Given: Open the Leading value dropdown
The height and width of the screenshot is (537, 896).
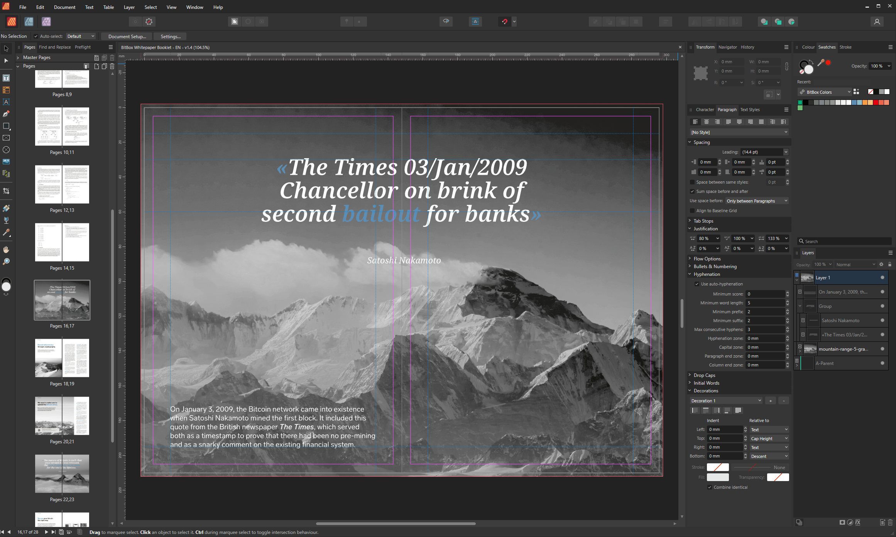Looking at the screenshot, I should pyautogui.click(x=786, y=152).
